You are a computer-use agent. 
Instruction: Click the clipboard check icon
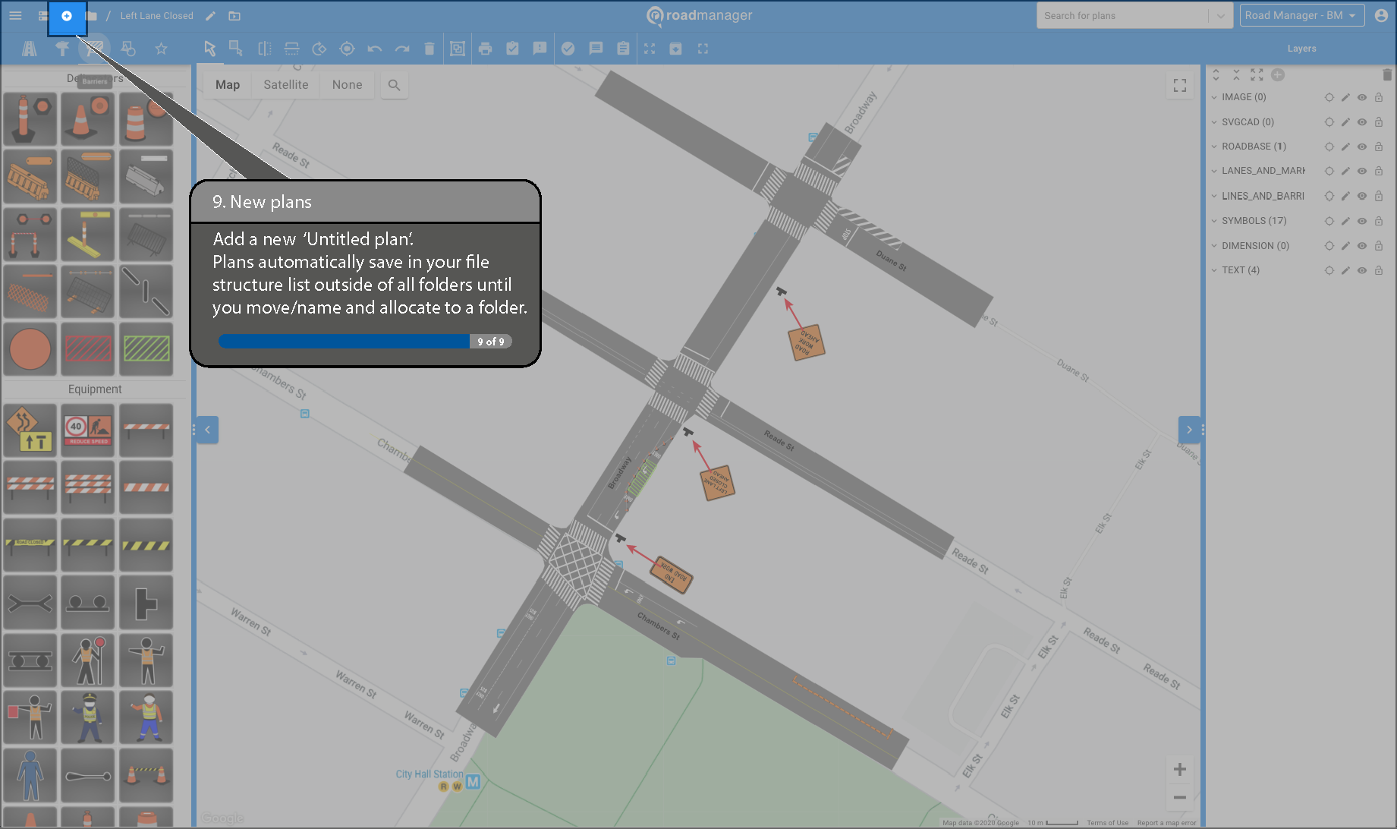click(513, 49)
